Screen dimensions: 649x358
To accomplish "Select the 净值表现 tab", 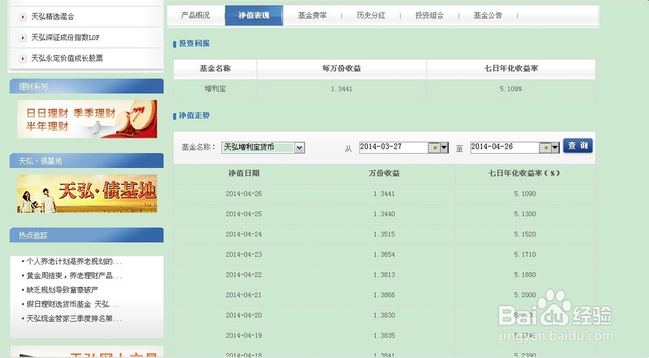I will (254, 16).
